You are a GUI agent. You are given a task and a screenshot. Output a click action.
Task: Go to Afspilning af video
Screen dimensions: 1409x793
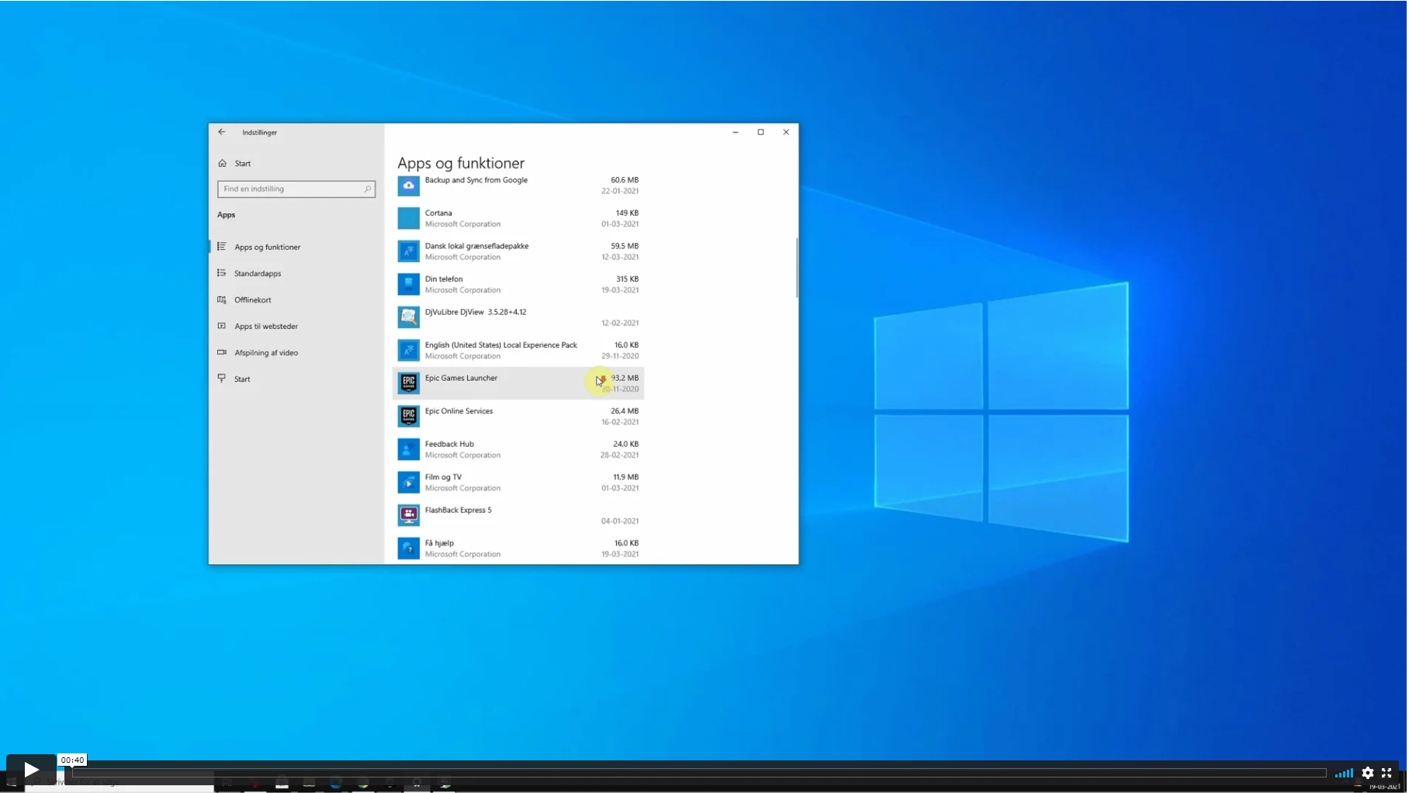pos(265,353)
